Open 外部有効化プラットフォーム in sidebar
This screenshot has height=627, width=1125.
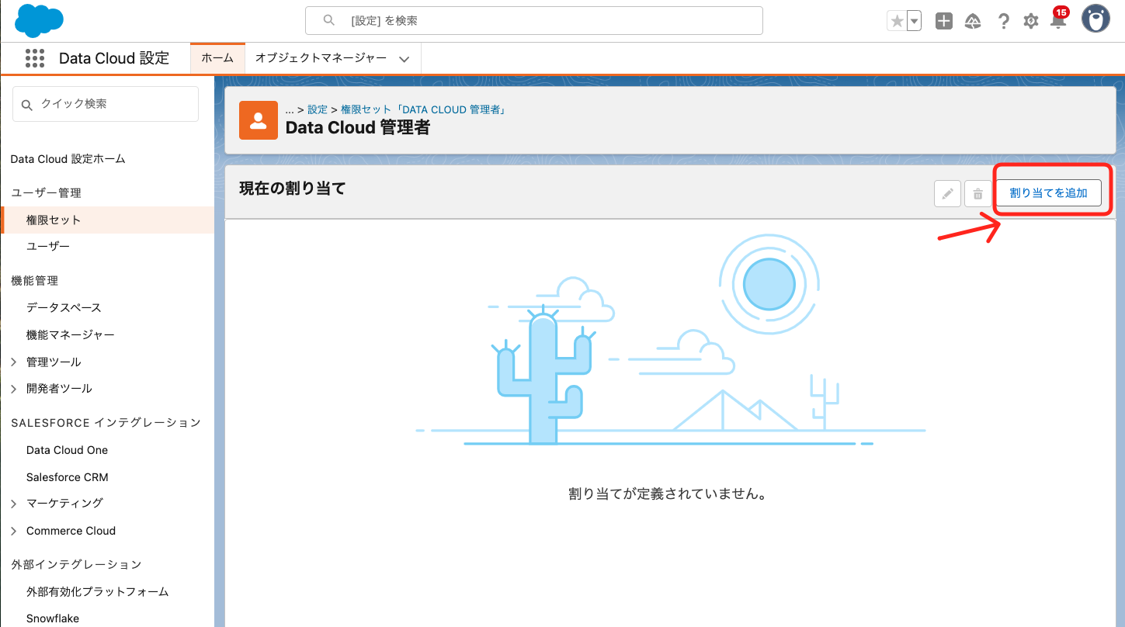coord(98,592)
